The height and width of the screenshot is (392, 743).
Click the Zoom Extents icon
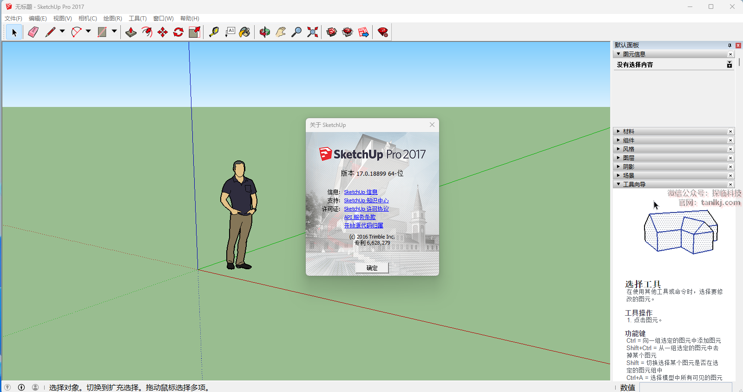point(313,32)
